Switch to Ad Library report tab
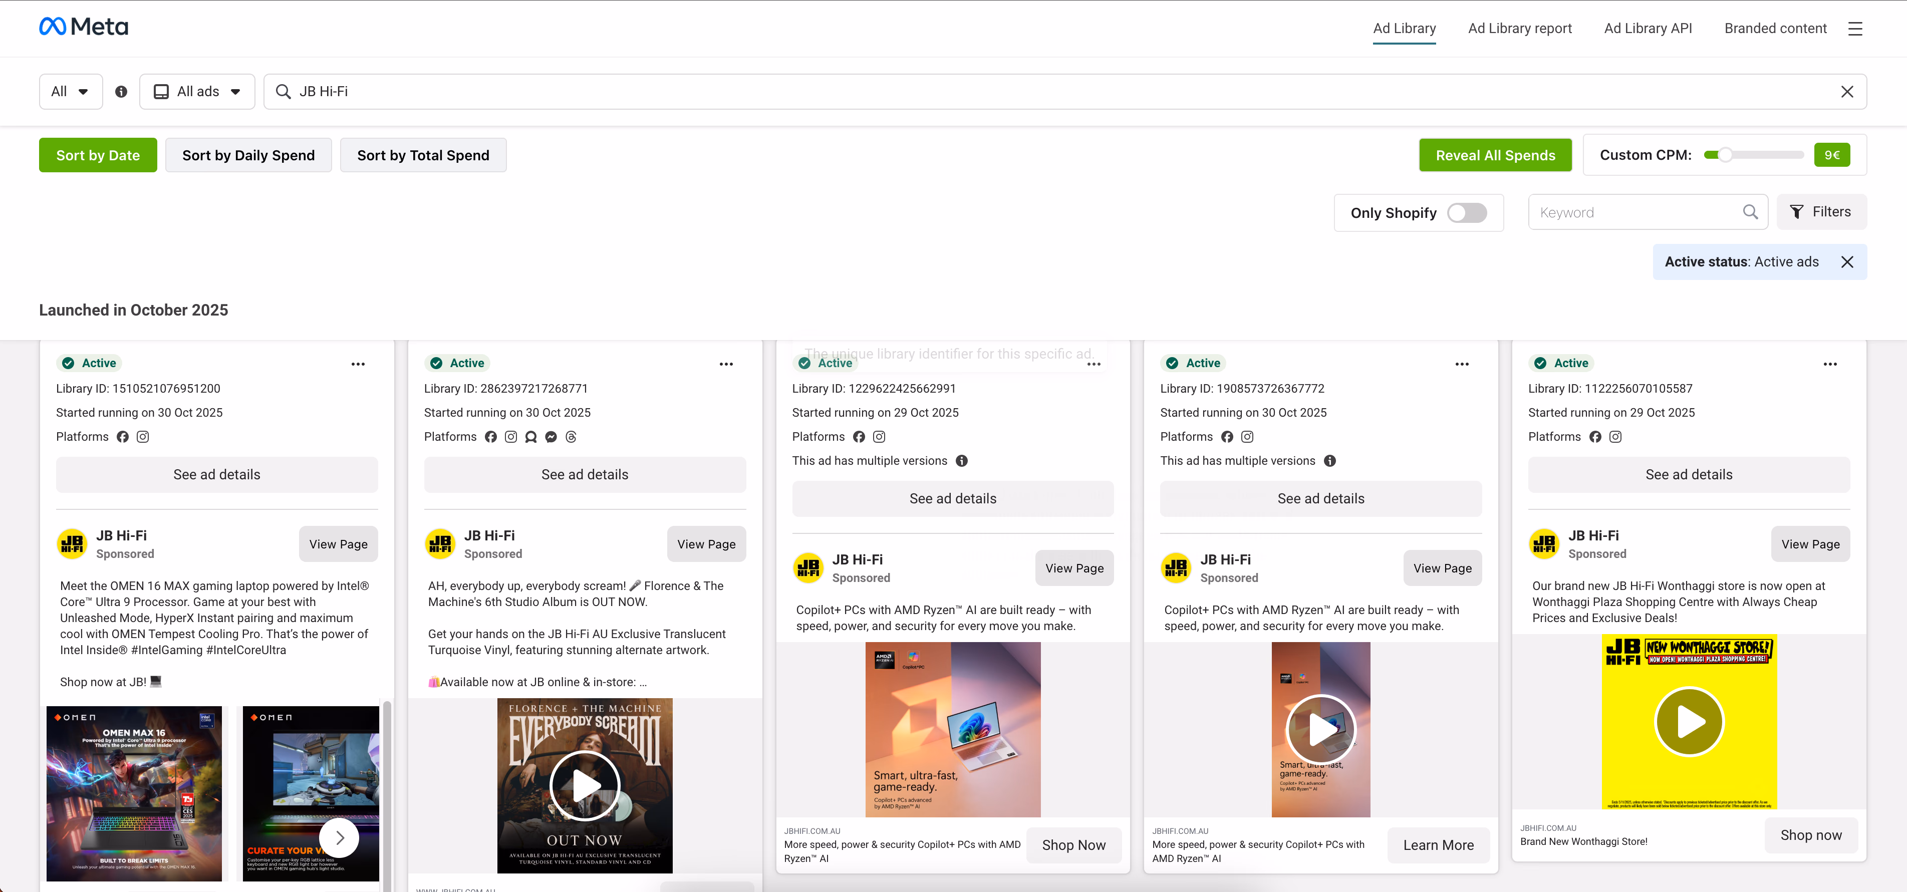 pos(1519,29)
